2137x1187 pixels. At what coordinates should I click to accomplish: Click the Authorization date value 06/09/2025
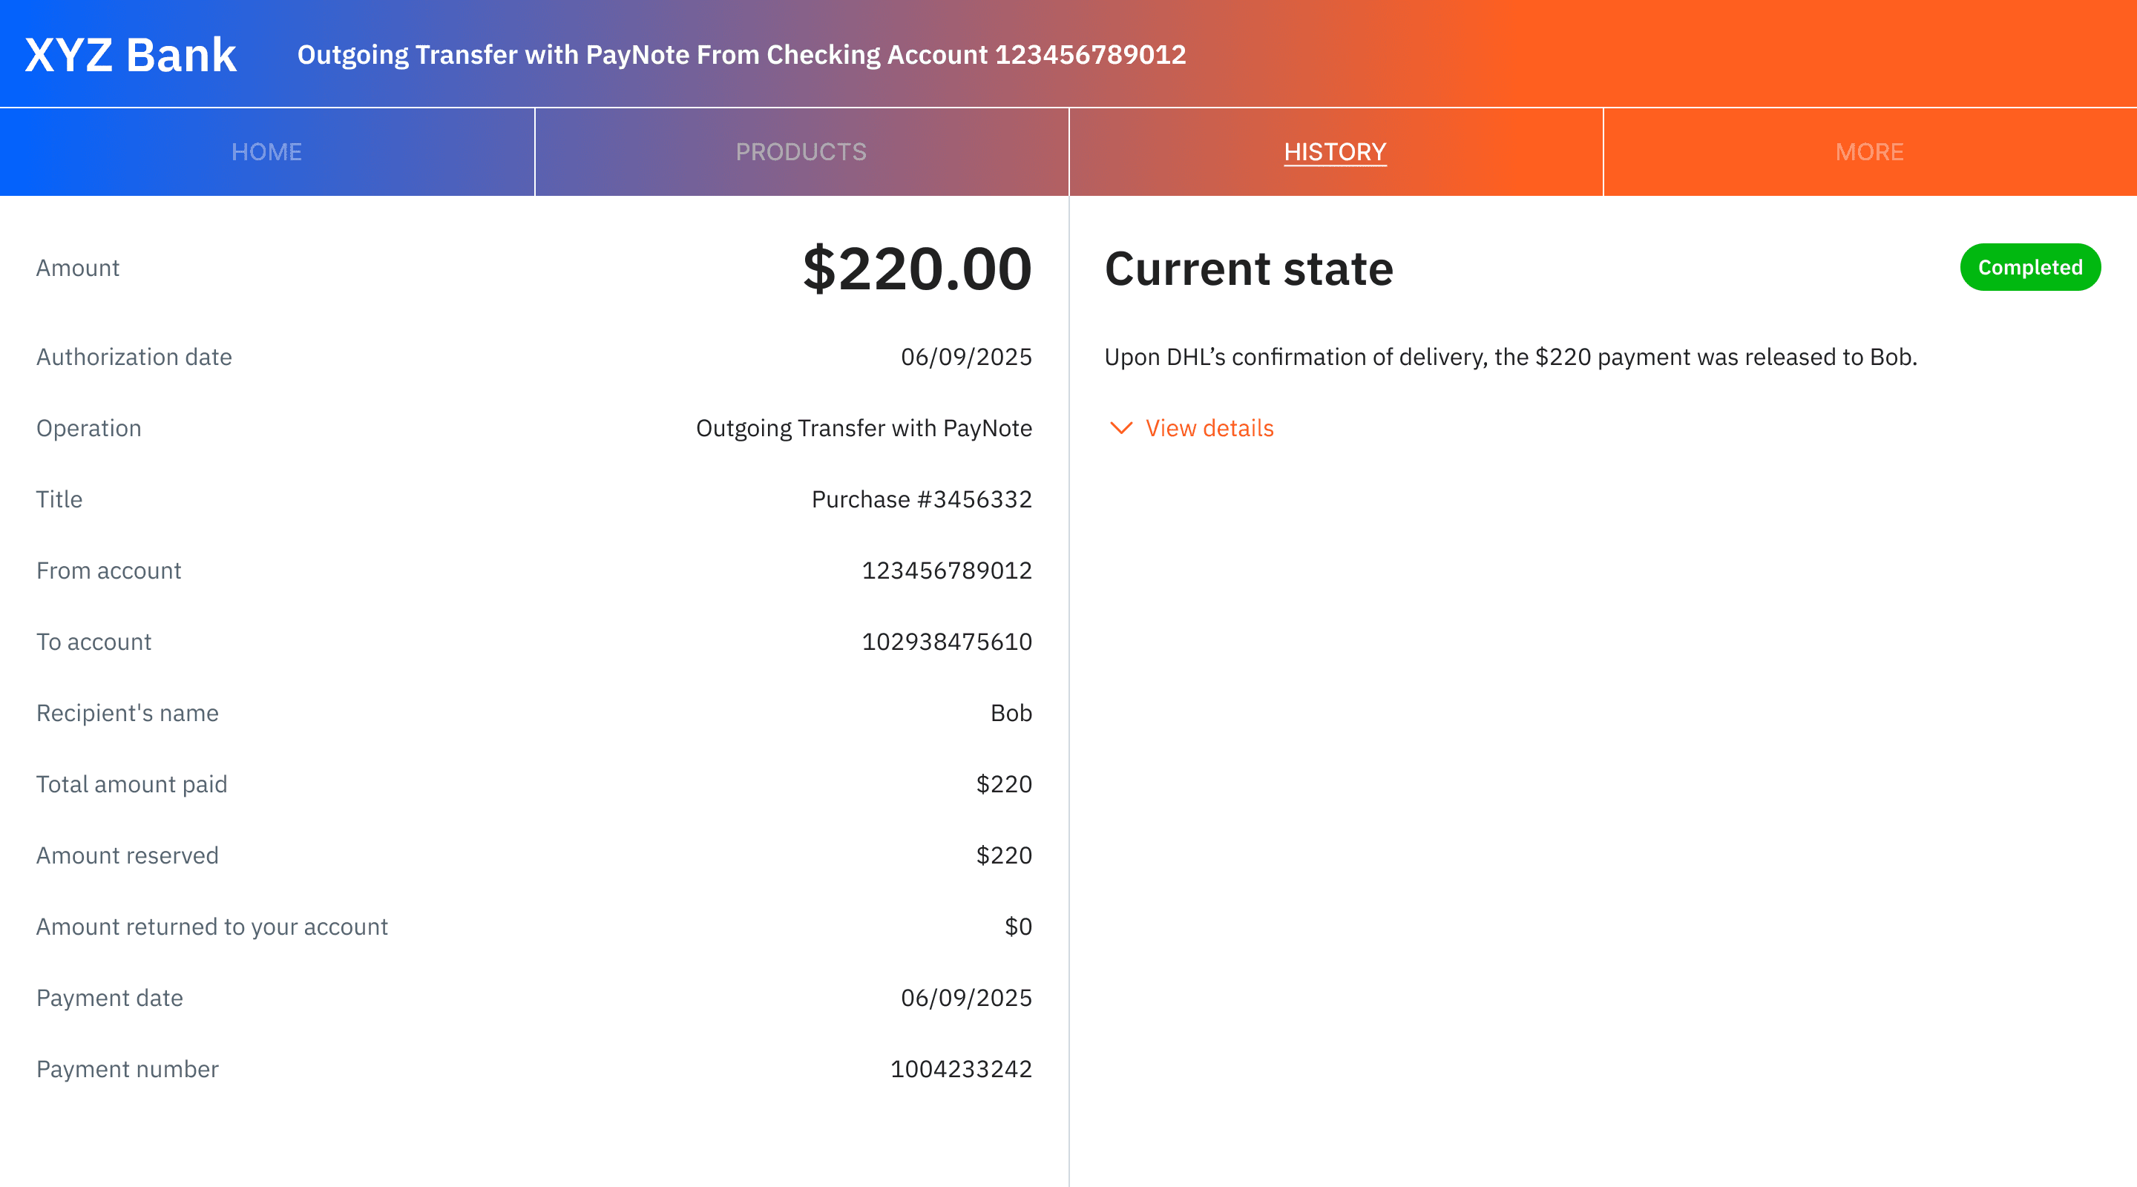coord(966,357)
